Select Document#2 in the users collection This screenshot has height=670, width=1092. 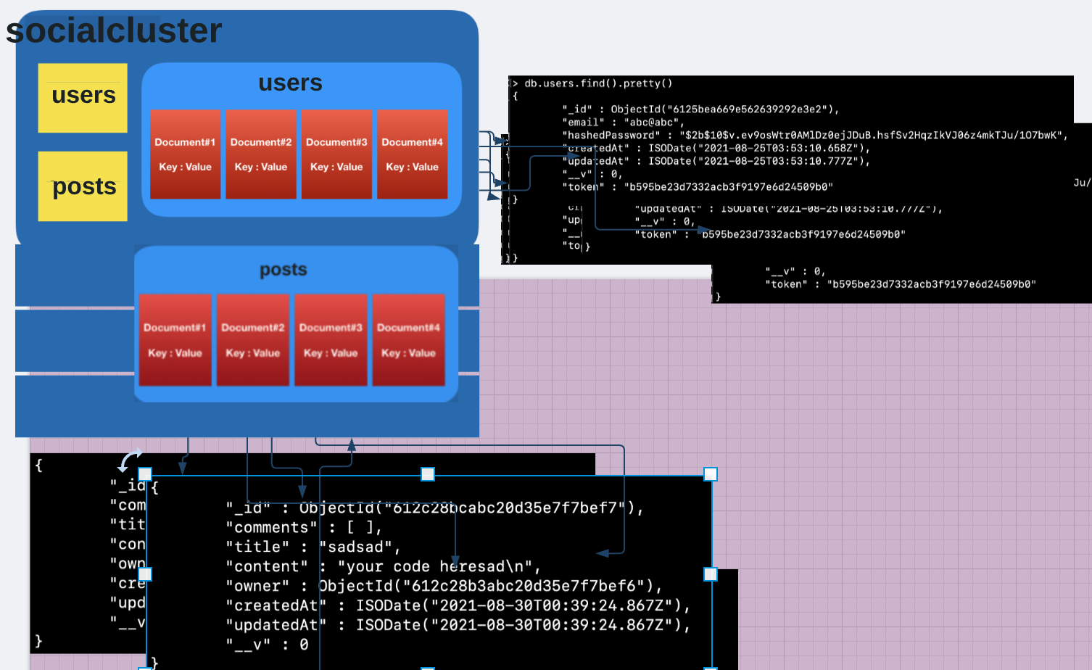(x=261, y=154)
